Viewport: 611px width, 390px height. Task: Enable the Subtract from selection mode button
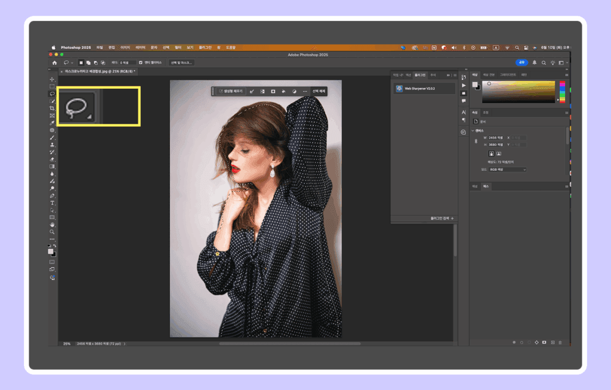96,63
